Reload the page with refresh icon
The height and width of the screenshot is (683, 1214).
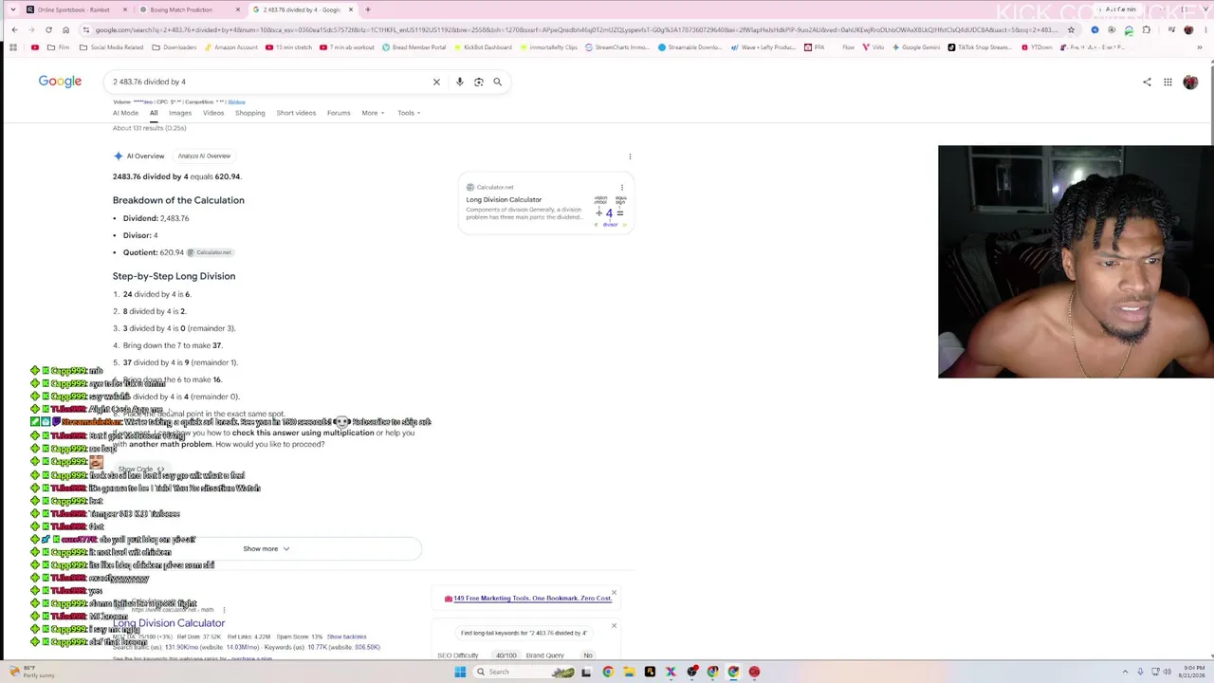point(48,29)
